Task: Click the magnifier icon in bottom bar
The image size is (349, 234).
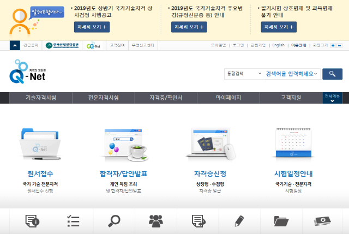Action: [114, 221]
